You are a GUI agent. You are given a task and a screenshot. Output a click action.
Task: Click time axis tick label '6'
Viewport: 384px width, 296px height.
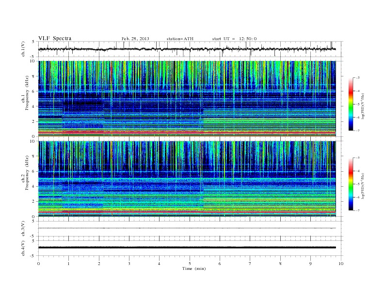click(x=220, y=264)
